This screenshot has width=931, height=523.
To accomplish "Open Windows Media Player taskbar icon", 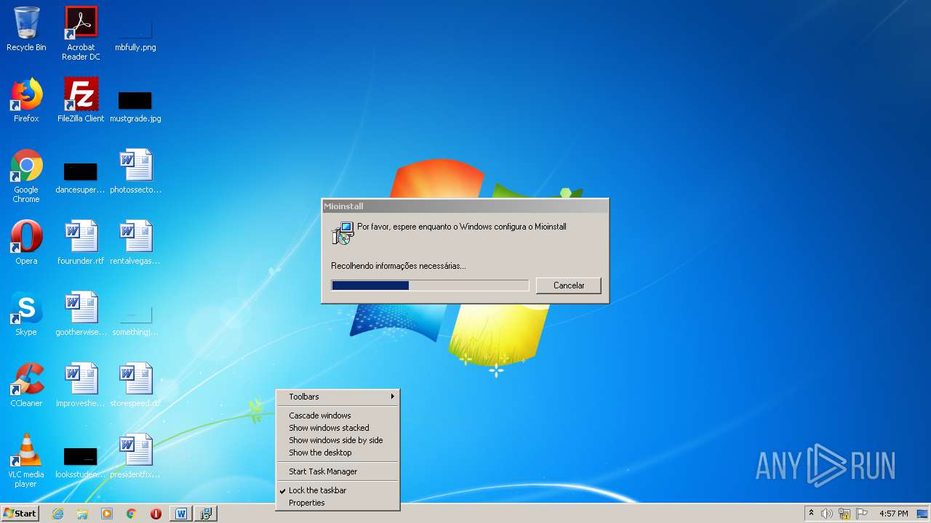I will coord(107,514).
